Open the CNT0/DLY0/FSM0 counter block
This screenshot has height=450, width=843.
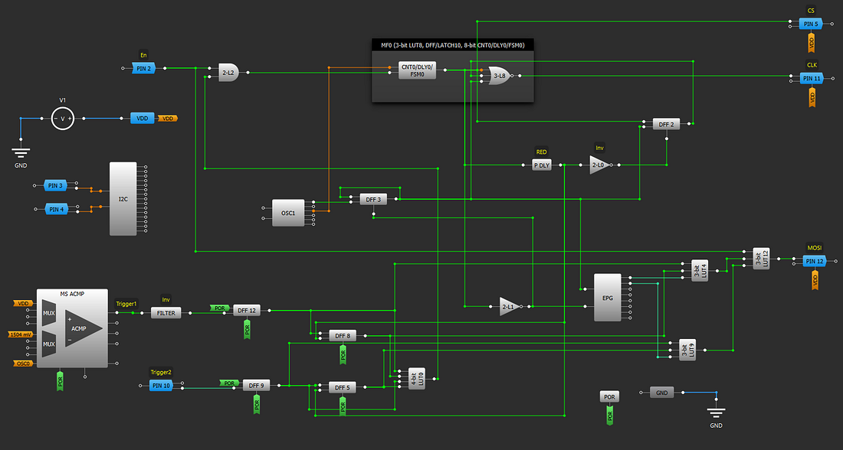[418, 70]
